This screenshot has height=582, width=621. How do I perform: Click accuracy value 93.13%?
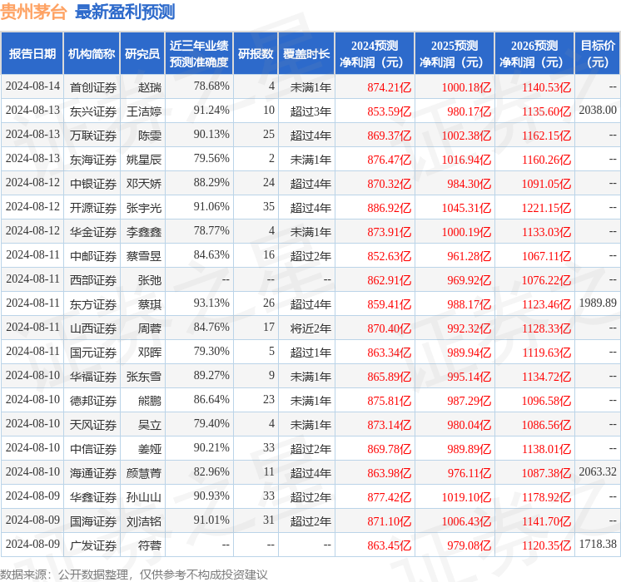click(x=211, y=303)
